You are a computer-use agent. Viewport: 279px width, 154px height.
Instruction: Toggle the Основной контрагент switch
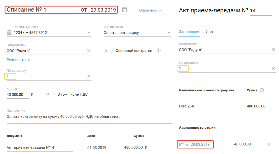(108, 51)
